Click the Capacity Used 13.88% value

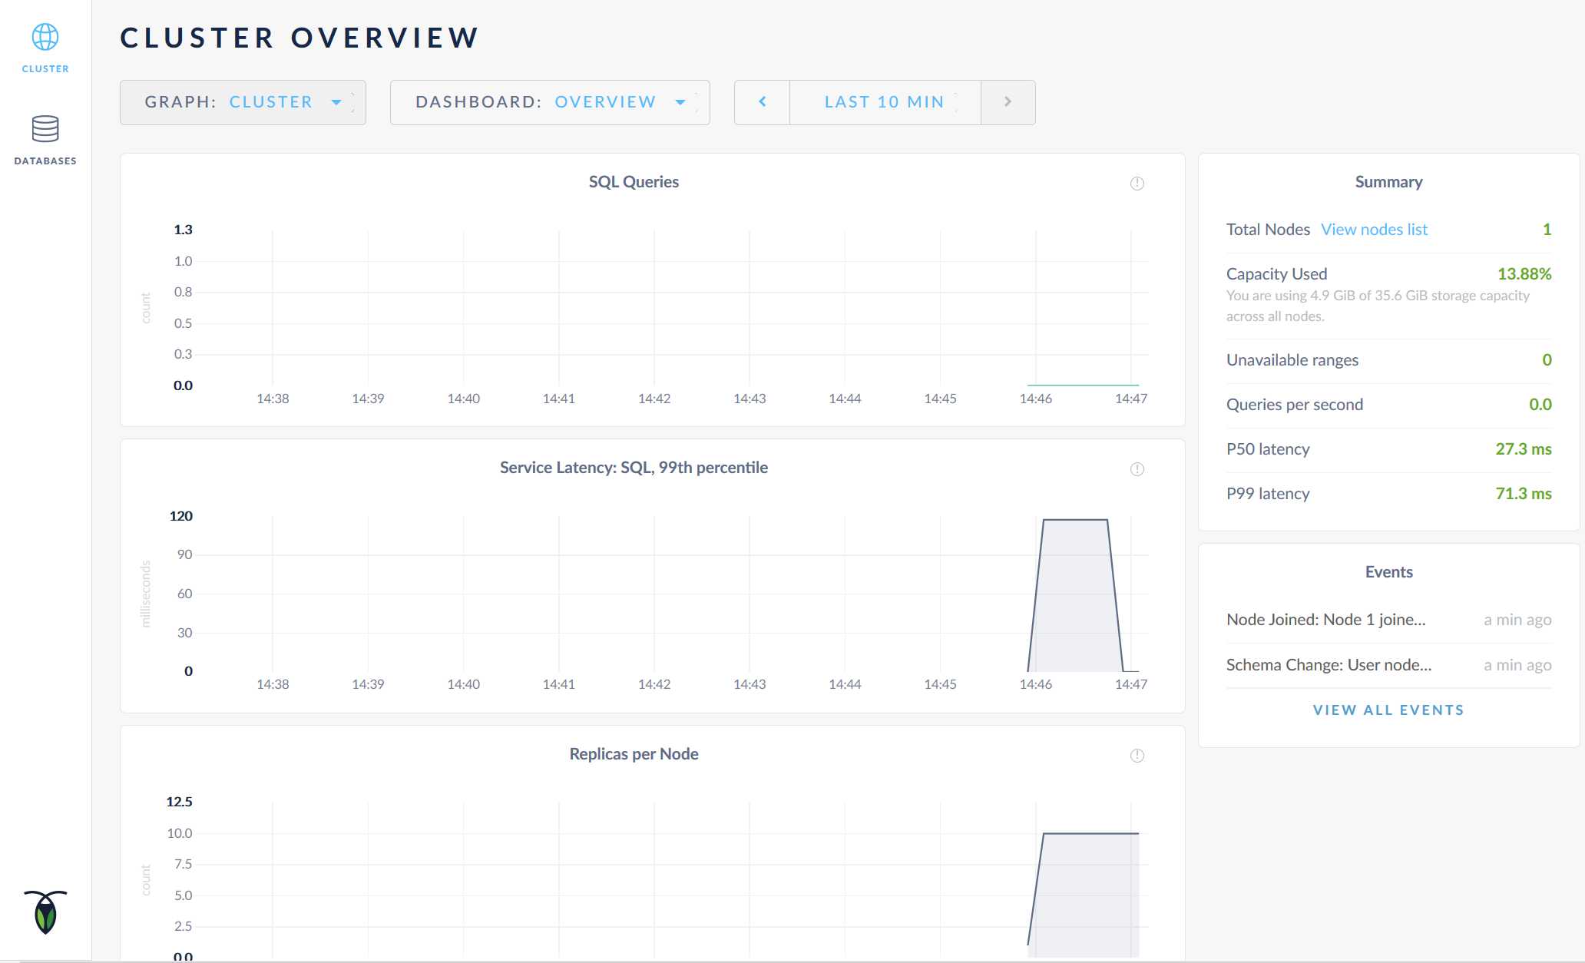1524,273
